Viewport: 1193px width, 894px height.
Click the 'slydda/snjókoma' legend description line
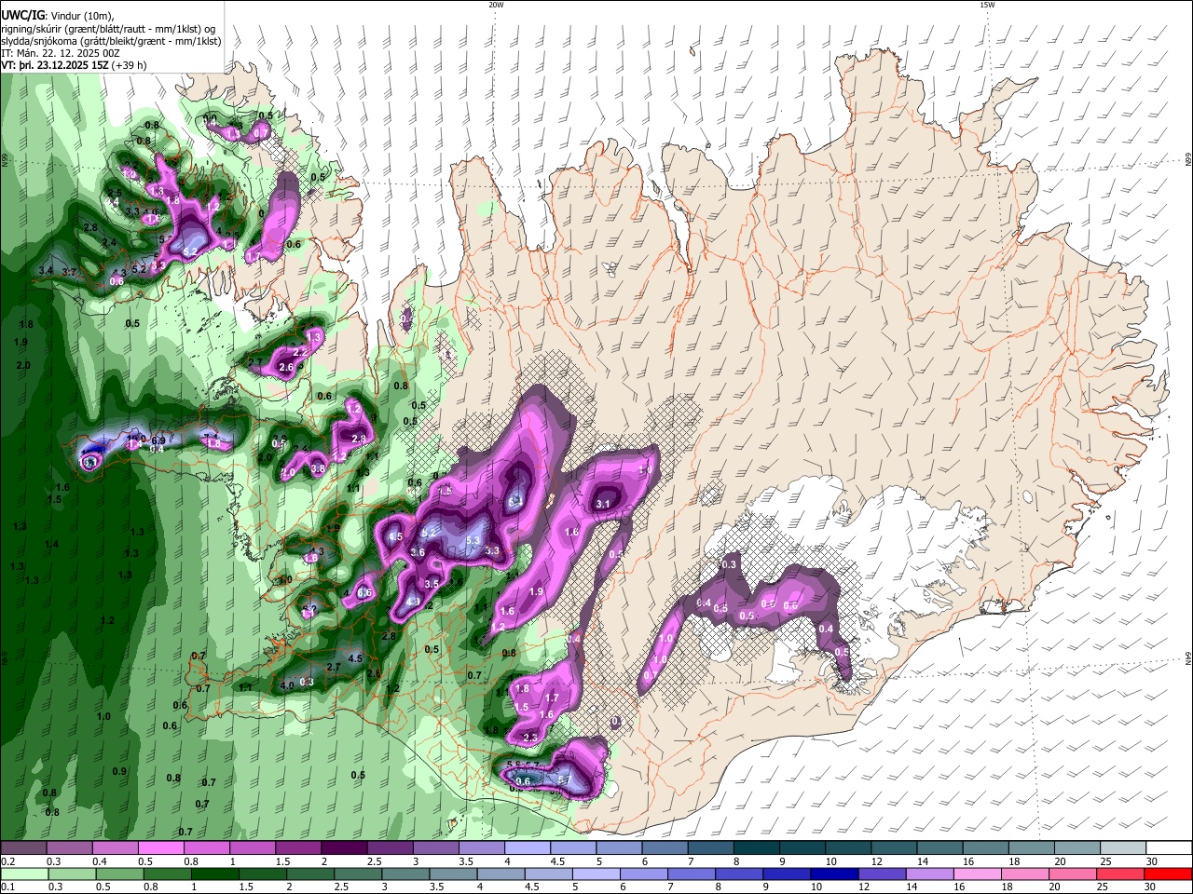click(111, 41)
